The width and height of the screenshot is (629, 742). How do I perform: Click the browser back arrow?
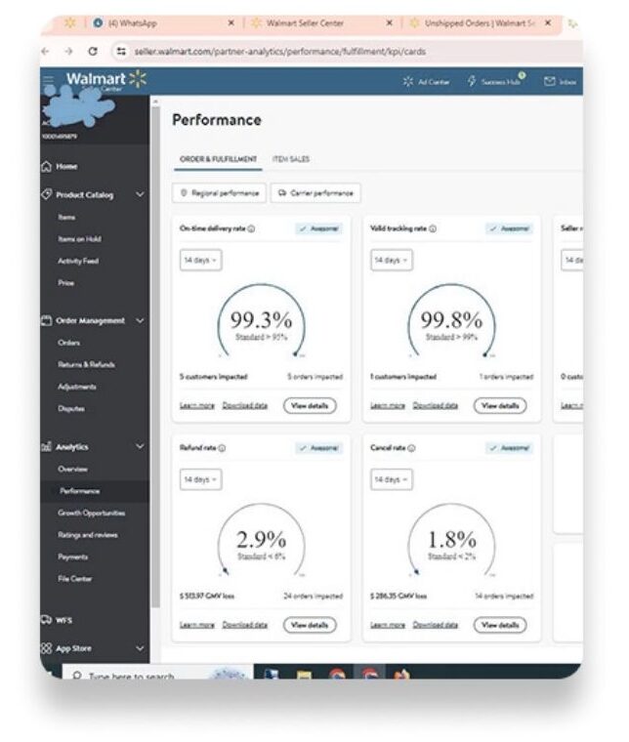pos(46,51)
